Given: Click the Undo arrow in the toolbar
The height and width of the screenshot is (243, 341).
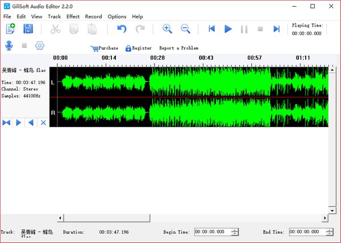Looking at the screenshot, I should click(122, 28).
